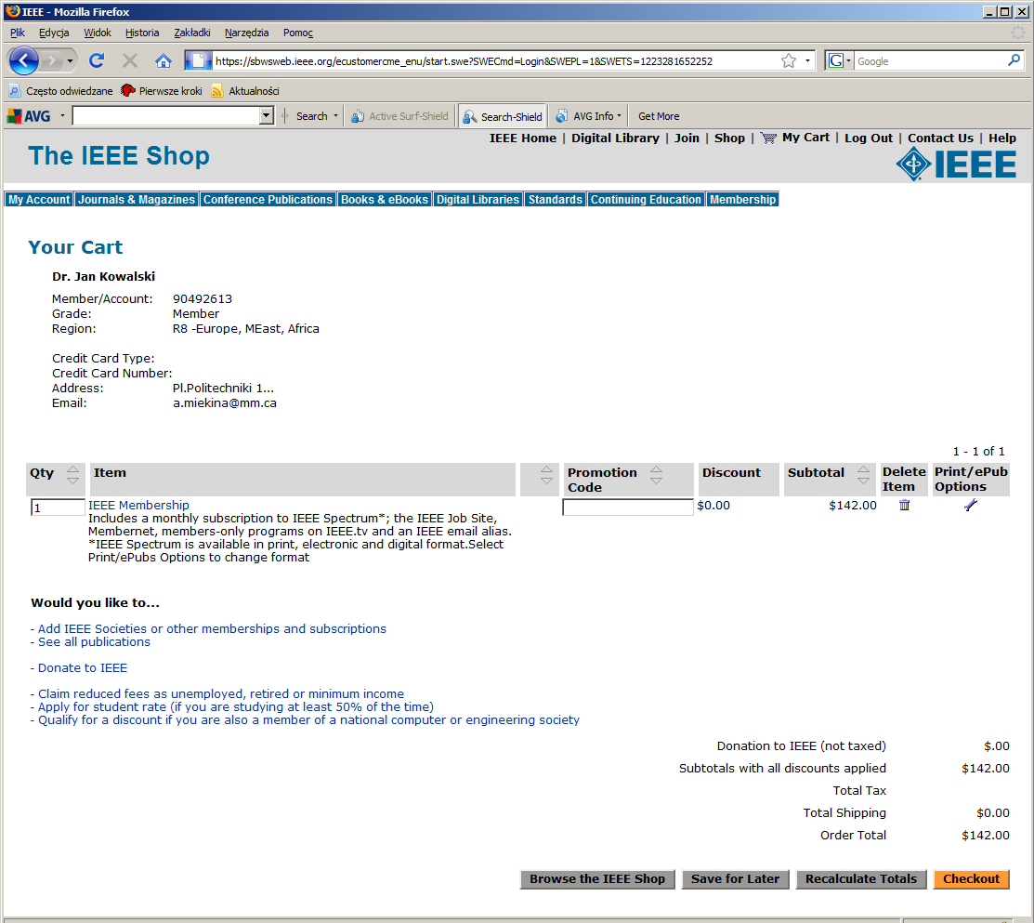Screen dimensions: 1034x923
Task: Click the shopping cart icon next to My Cart
Action: point(768,138)
